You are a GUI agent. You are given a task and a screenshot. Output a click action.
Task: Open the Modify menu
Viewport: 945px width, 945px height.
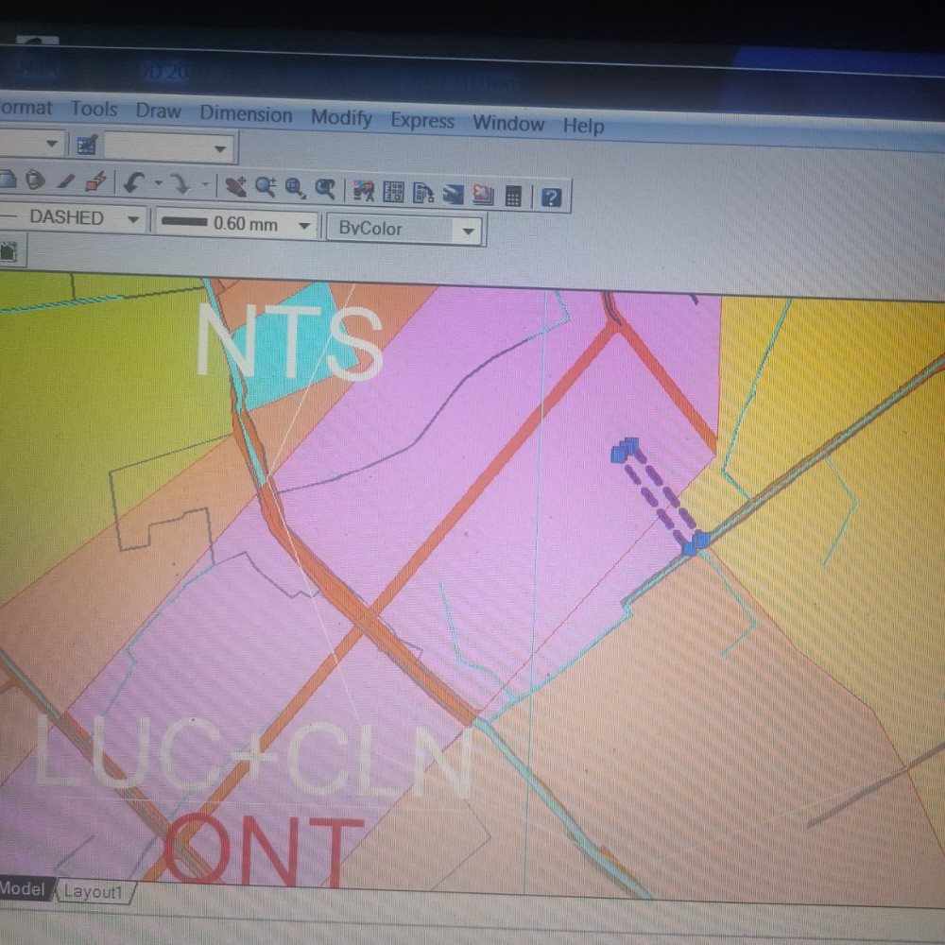(x=341, y=118)
